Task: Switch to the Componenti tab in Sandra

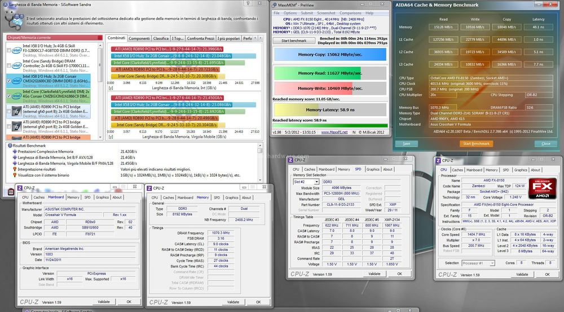Action: [139, 38]
